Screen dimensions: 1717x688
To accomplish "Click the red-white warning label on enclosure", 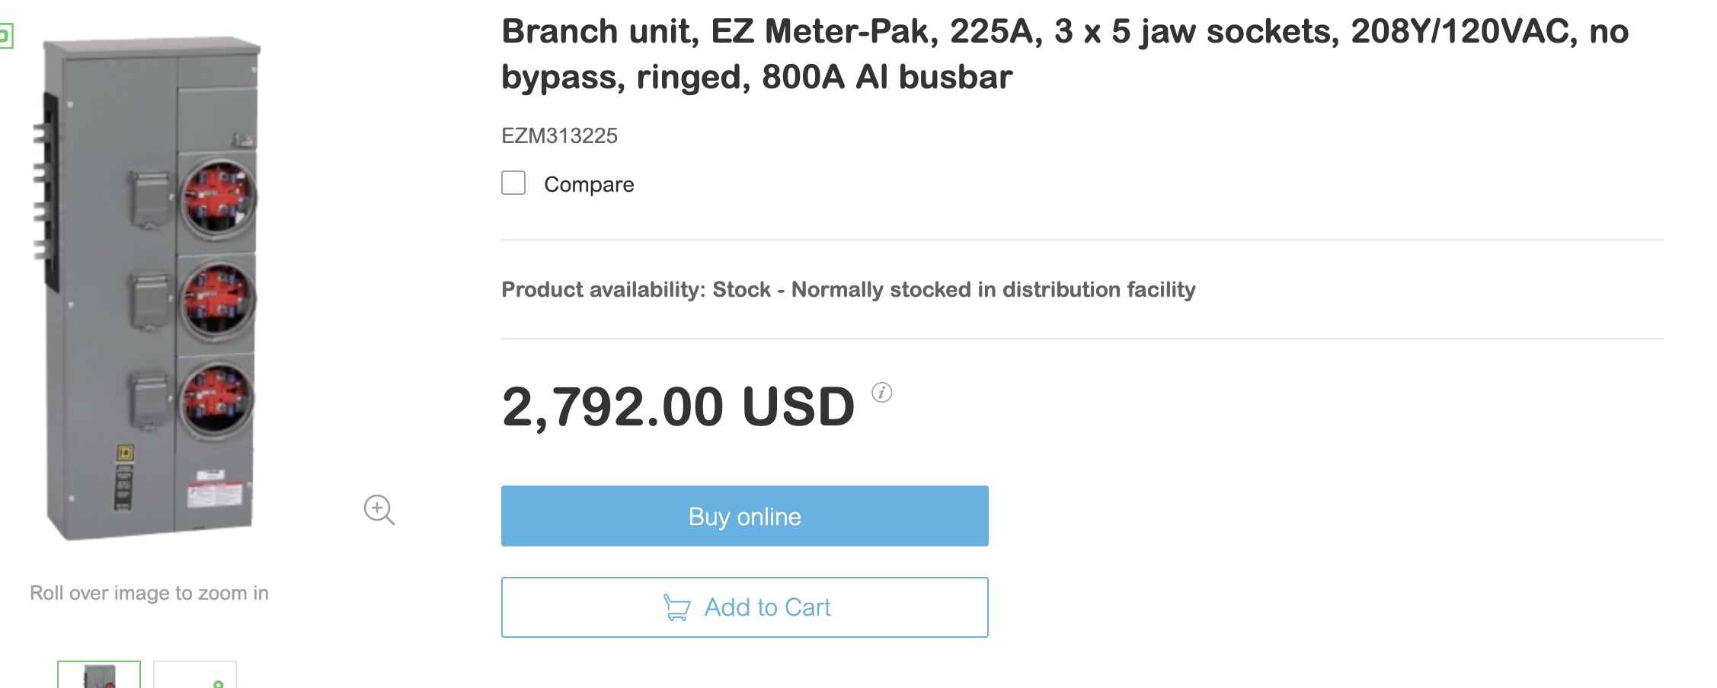I will pyautogui.click(x=215, y=492).
